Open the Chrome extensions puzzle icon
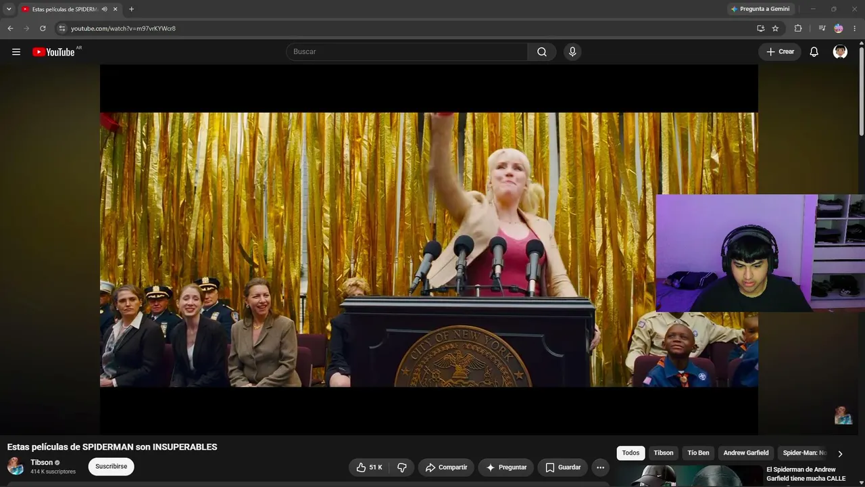The image size is (865, 487). [798, 28]
